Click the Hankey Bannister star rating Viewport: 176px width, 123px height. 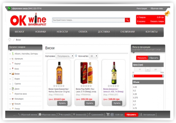pyautogui.click(x=59, y=86)
